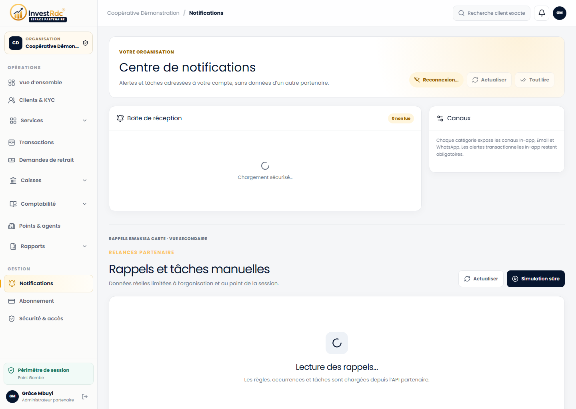Mark all as read with Tout lire

534,80
